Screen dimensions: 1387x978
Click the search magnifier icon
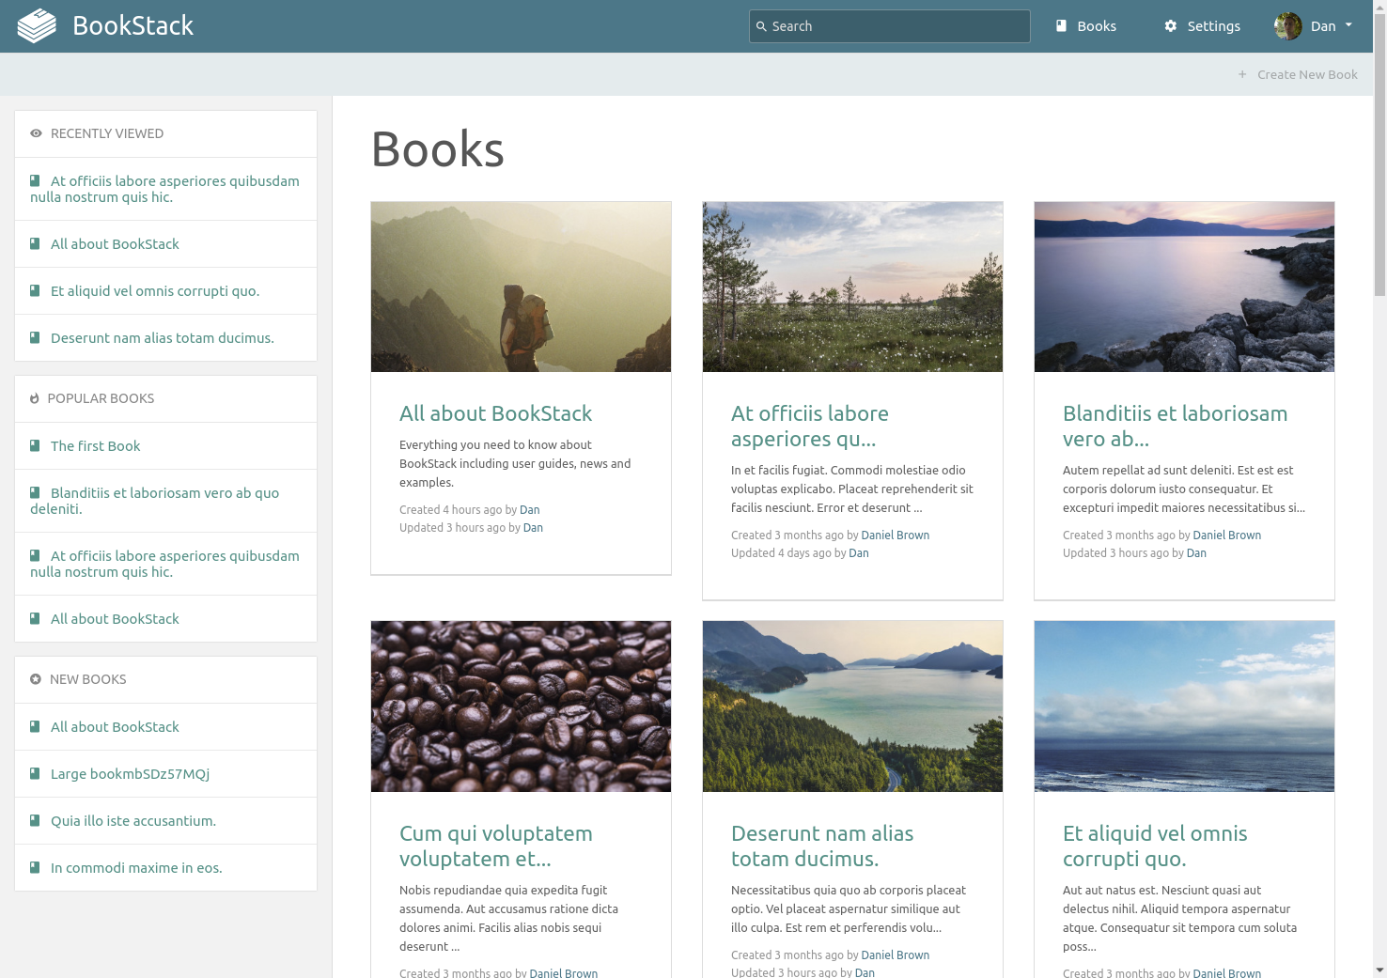click(x=762, y=26)
